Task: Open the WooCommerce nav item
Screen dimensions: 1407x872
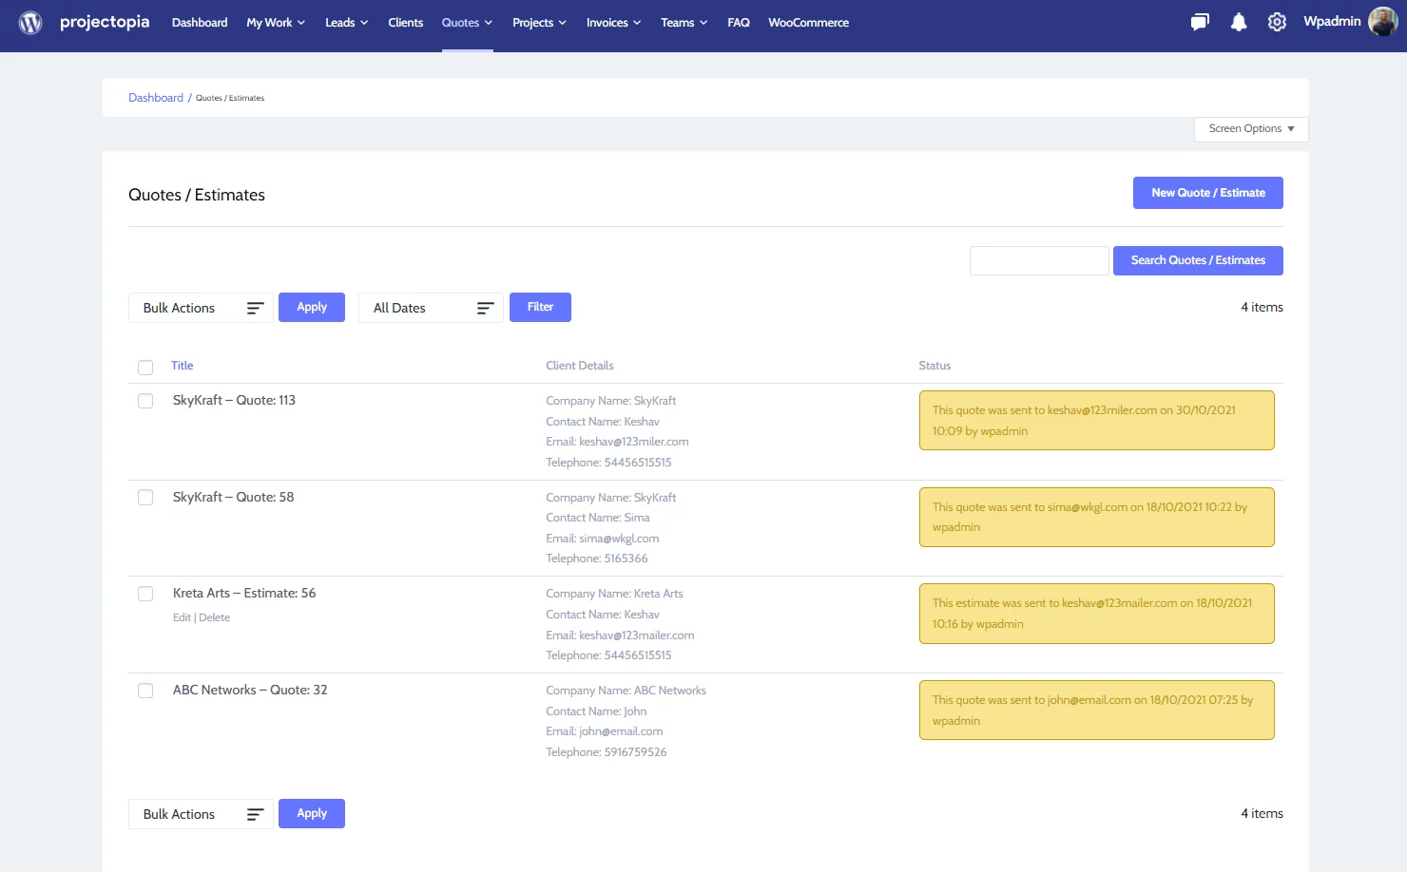Action: (x=808, y=23)
